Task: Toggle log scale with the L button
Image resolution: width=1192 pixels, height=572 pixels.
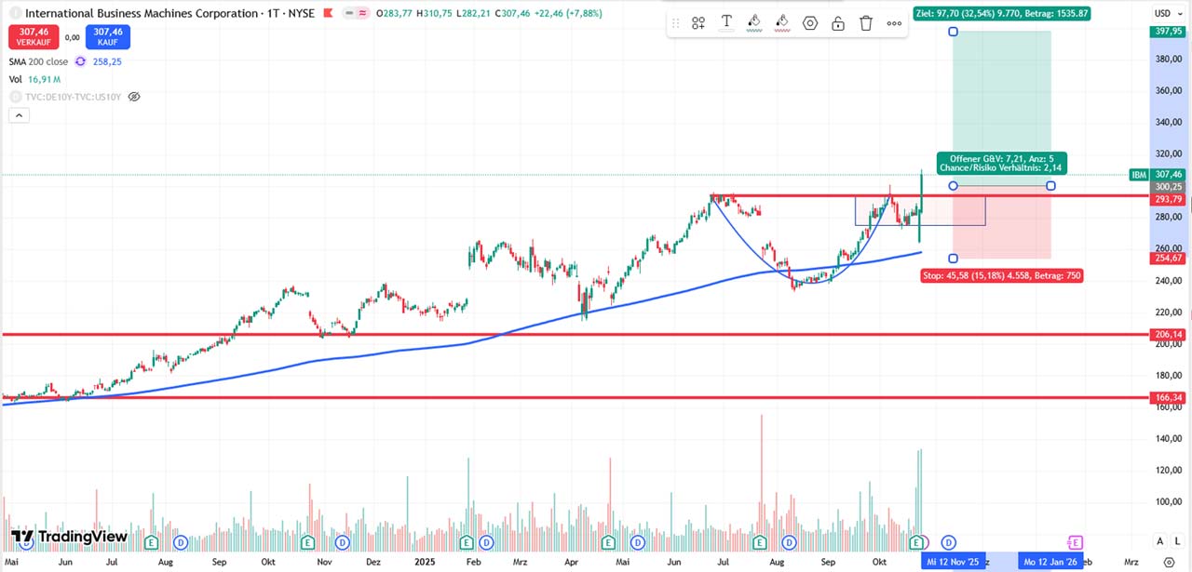Action: (x=1177, y=541)
